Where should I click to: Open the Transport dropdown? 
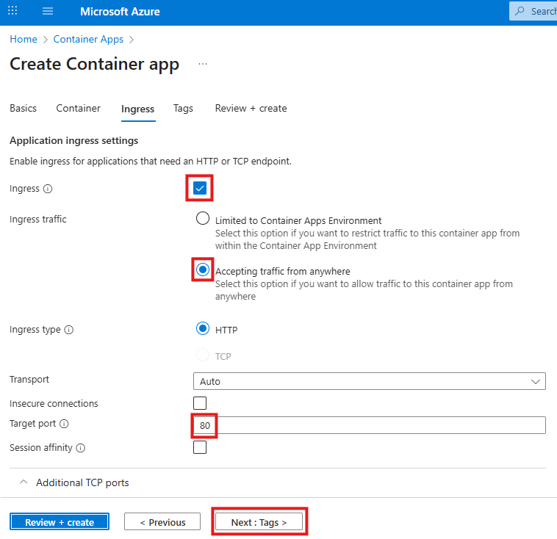coord(369,381)
